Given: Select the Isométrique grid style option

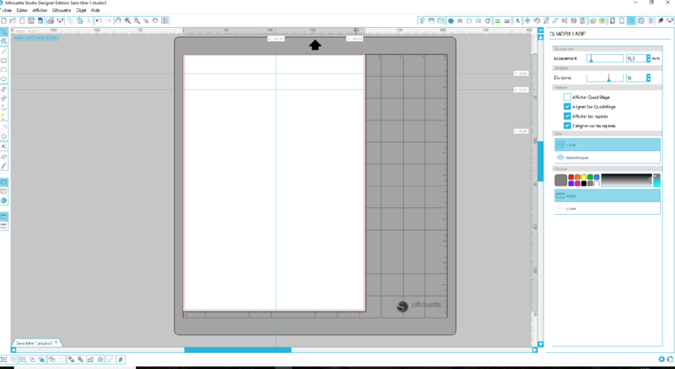Looking at the screenshot, I should (607, 158).
